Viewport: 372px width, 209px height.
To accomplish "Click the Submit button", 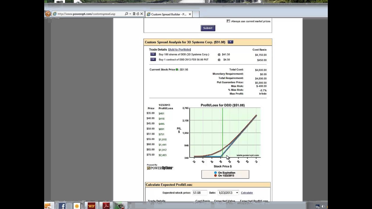I will click(208, 28).
